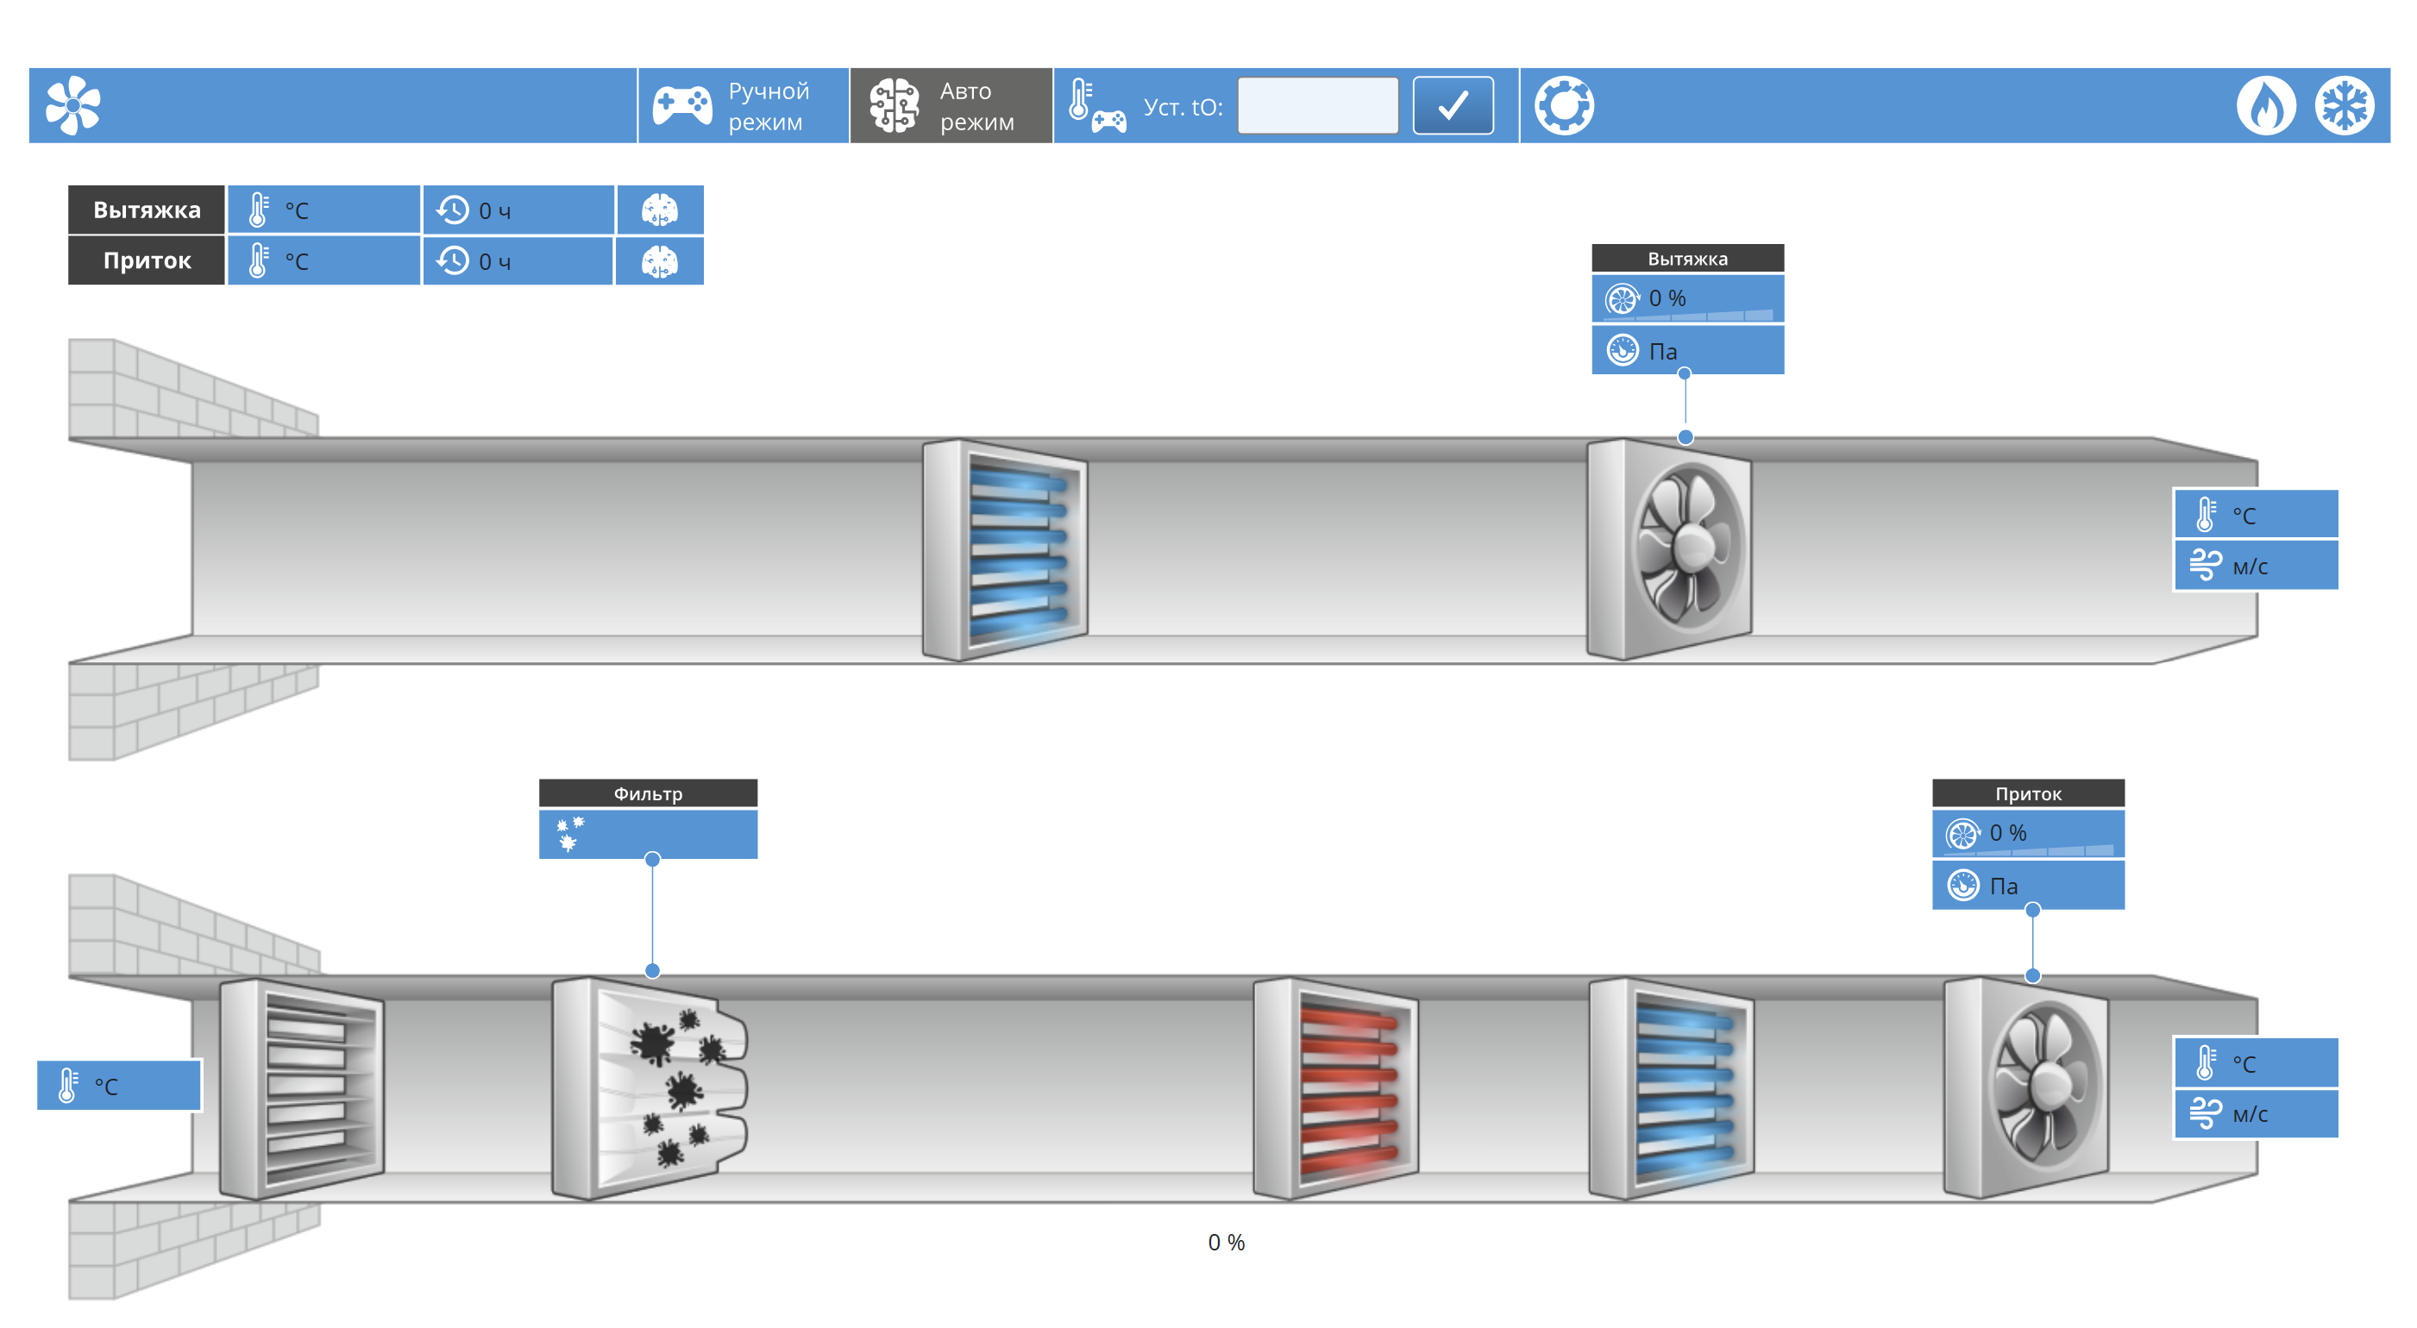
Task: Click the Приток row label in table
Action: point(147,260)
